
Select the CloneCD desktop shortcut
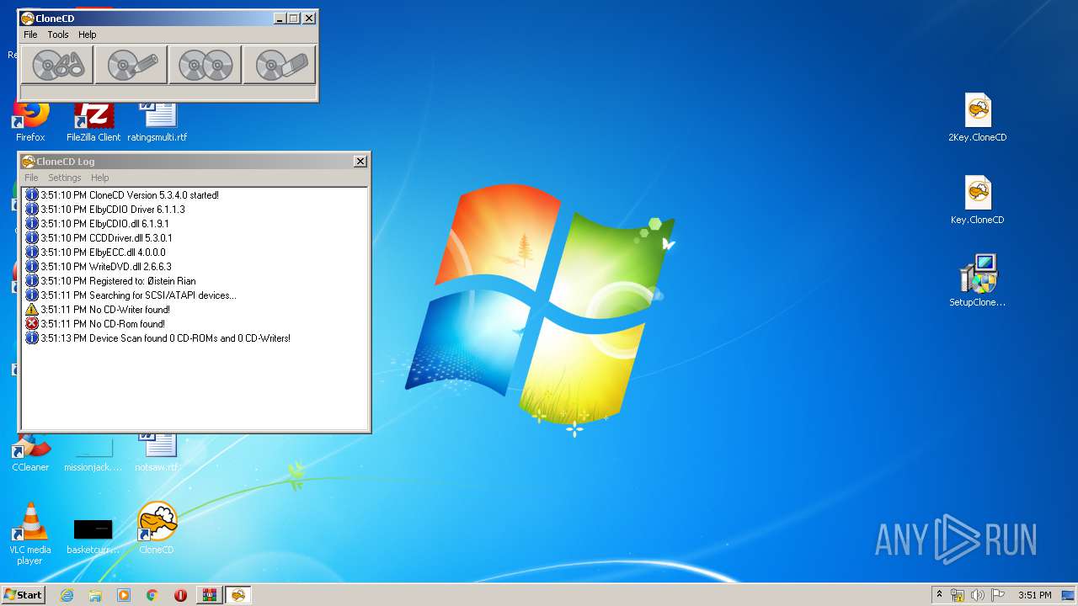coord(157,528)
